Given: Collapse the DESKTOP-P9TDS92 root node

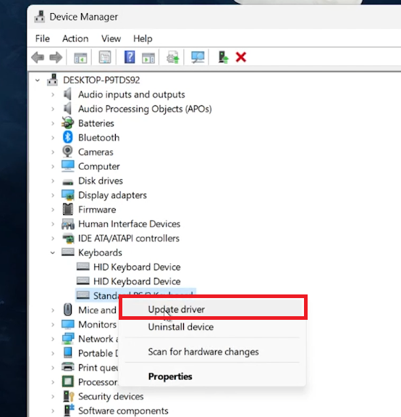Looking at the screenshot, I should tap(38, 80).
